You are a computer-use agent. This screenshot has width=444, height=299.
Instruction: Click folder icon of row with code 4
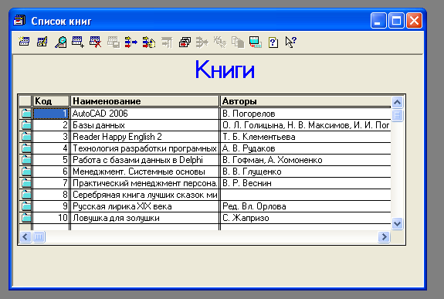25,148
